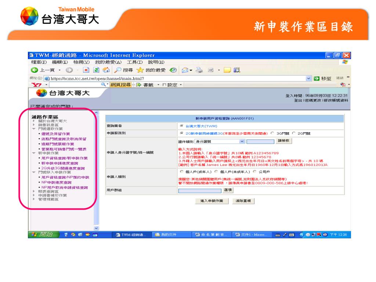Collapse 門號選取作業 tree node
376x282 pixels.
pos(34,129)
